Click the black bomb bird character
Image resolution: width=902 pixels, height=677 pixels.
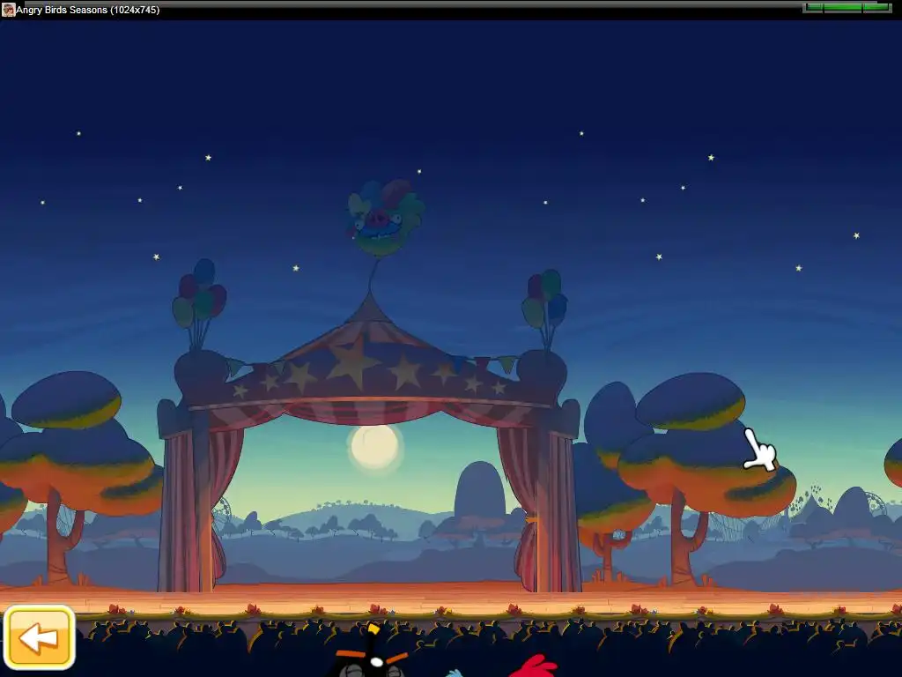pyautogui.click(x=371, y=651)
